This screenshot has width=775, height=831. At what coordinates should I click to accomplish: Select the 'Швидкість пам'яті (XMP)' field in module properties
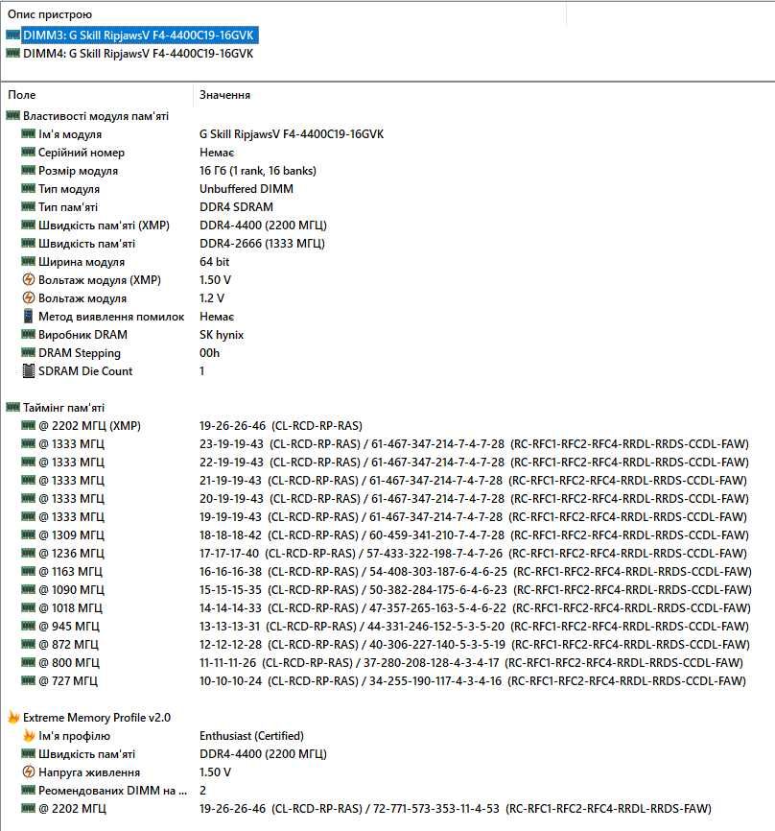point(104,226)
